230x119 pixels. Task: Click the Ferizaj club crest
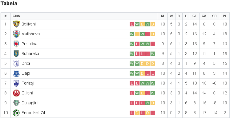click(16, 83)
